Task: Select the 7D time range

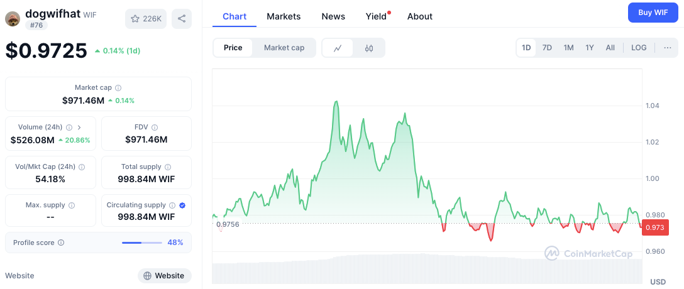Action: pos(547,48)
